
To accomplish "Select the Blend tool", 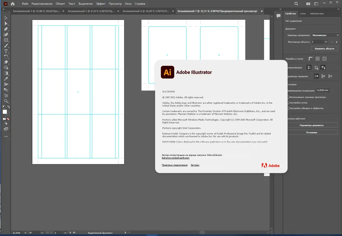I will pos(6,90).
